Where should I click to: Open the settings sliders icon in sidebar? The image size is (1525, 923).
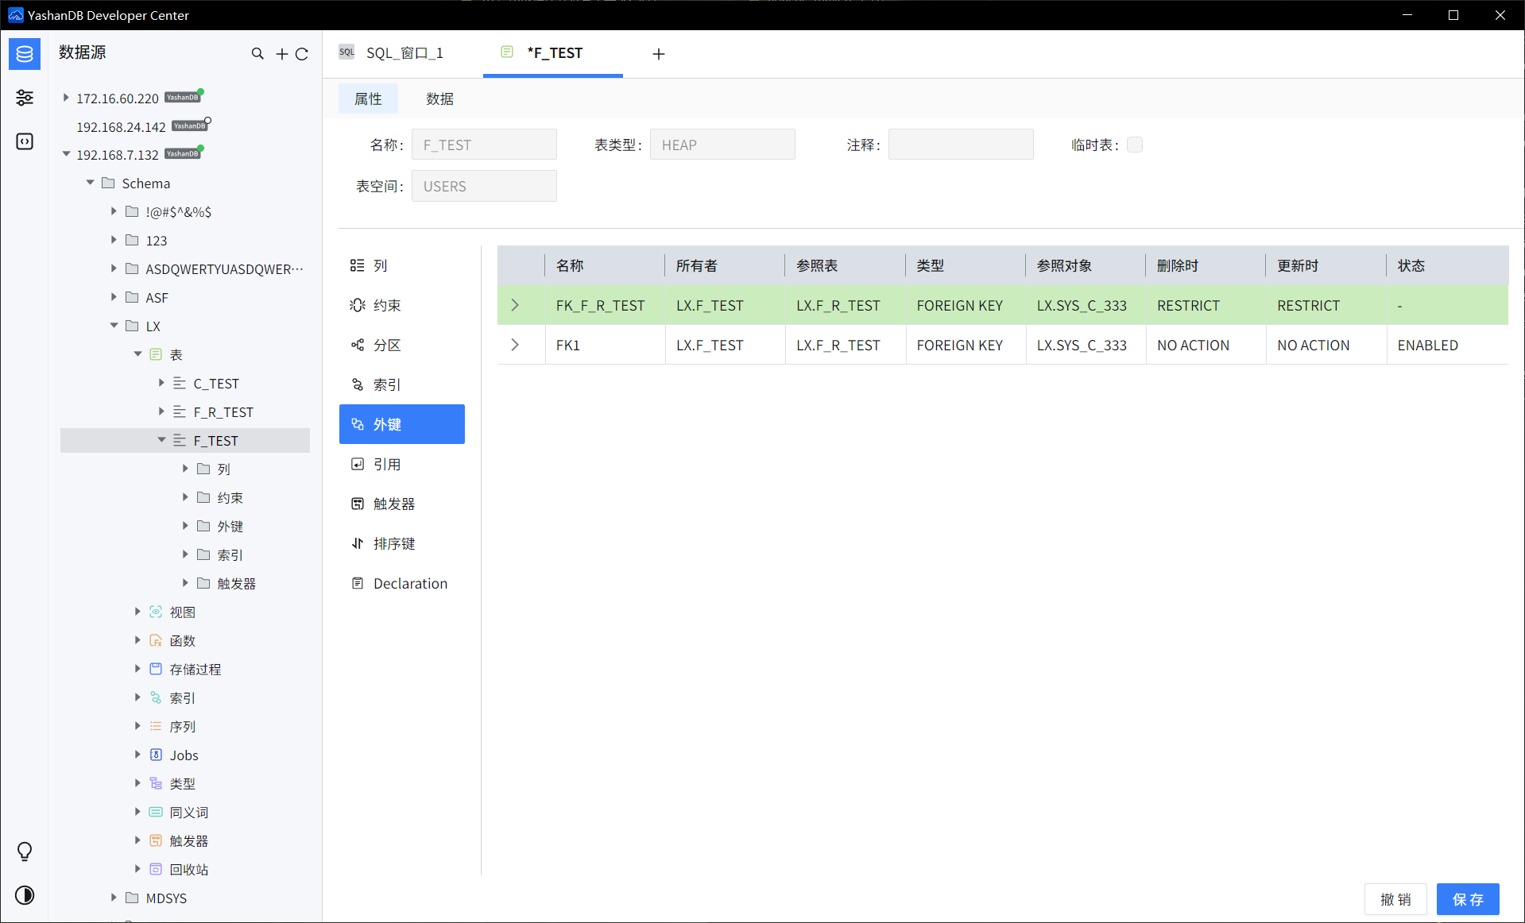(x=25, y=98)
